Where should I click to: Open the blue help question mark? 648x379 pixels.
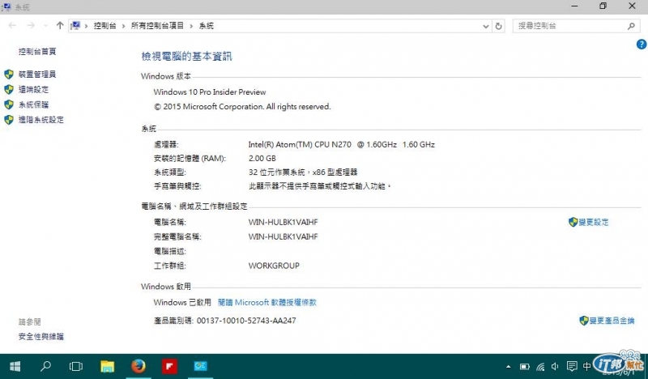tap(642, 44)
